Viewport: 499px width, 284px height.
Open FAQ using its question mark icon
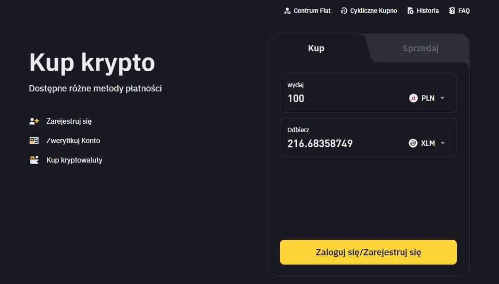click(x=451, y=10)
